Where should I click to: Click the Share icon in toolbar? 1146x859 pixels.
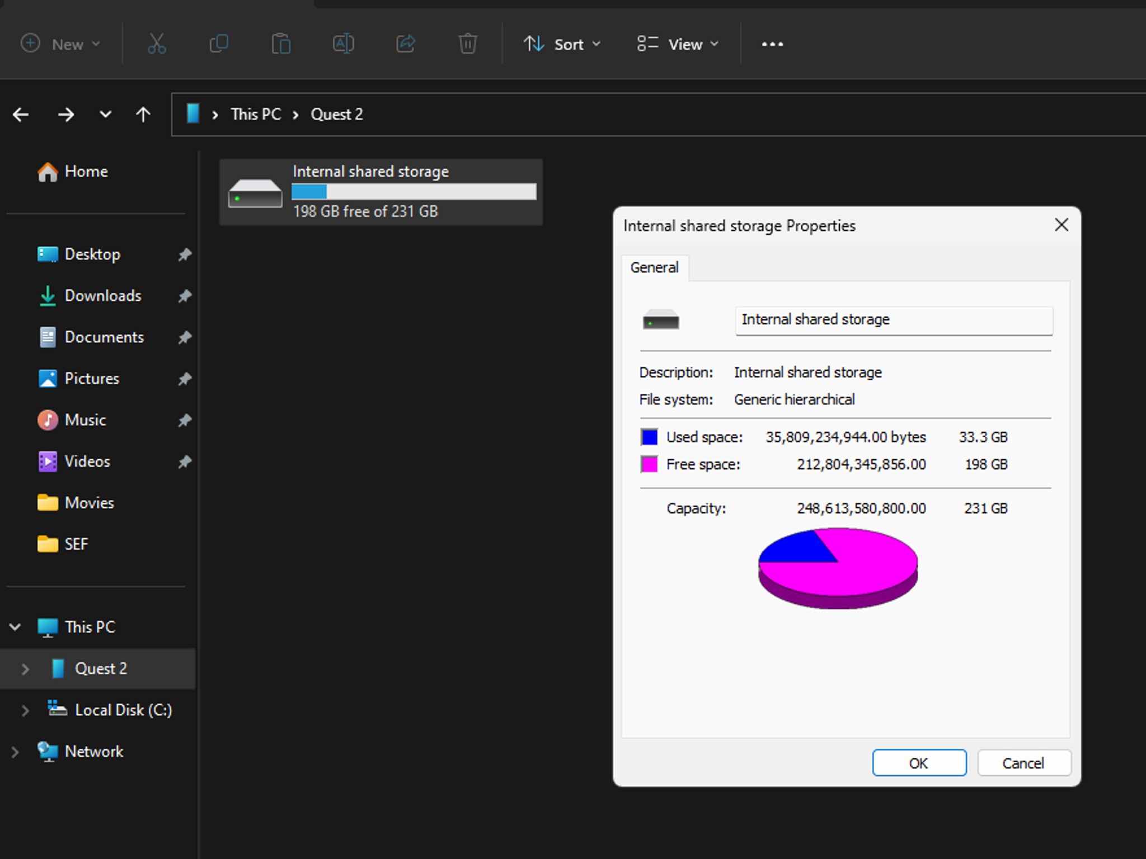tap(406, 44)
